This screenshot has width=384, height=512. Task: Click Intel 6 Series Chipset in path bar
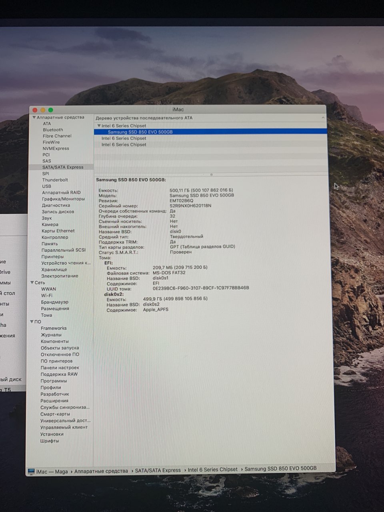point(212,470)
